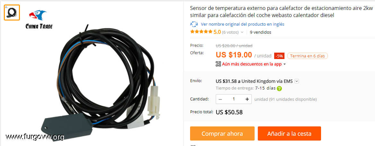Screen dimensions: 375x146
Task: Click the green delivery time help icon
Action: point(279,89)
